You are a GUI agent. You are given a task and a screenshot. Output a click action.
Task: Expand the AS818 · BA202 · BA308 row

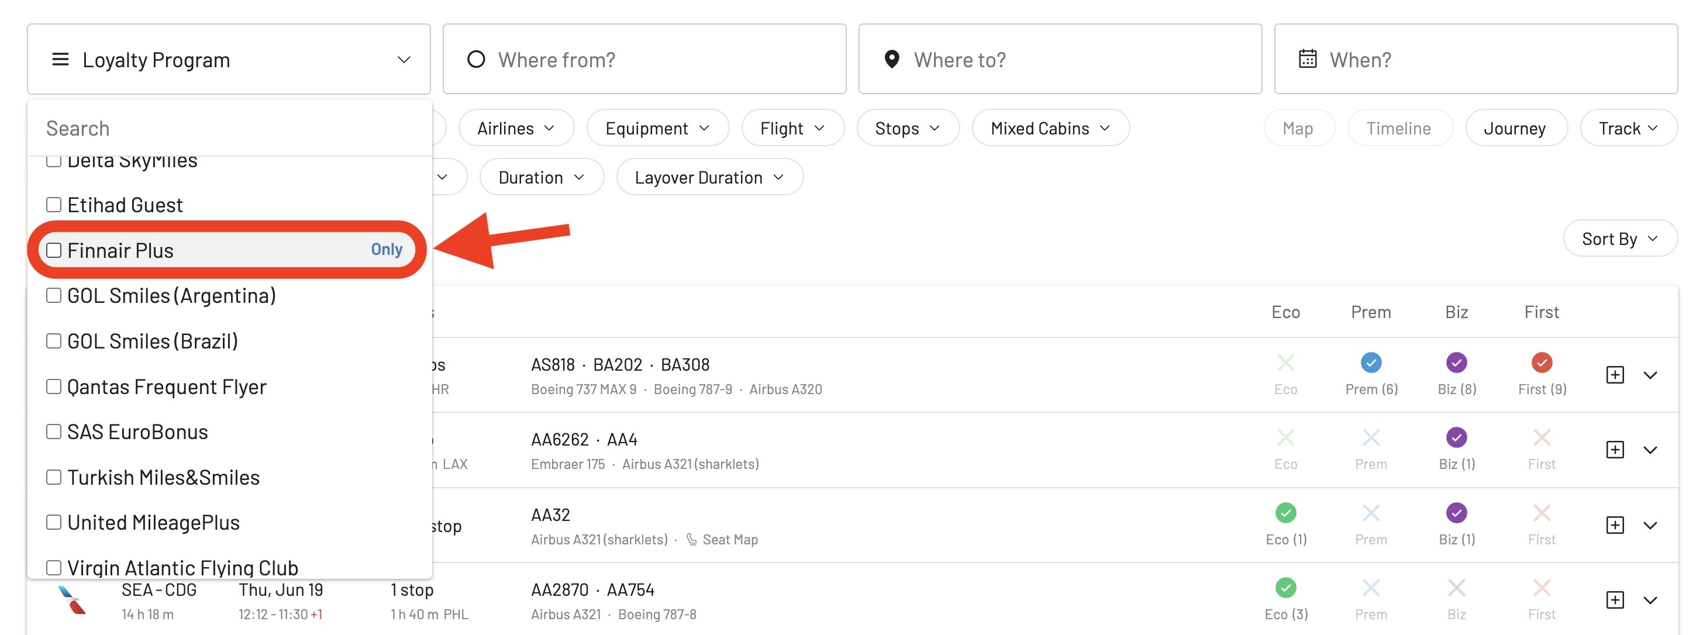point(1649,375)
